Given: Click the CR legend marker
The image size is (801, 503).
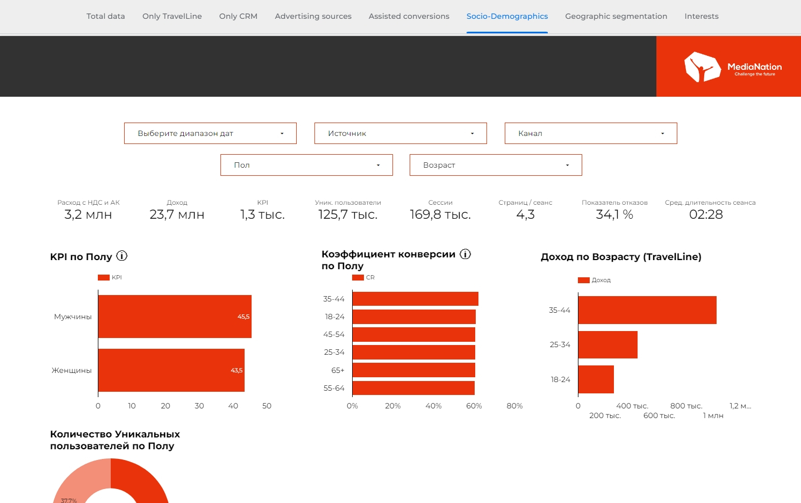Looking at the screenshot, I should pyautogui.click(x=358, y=277).
